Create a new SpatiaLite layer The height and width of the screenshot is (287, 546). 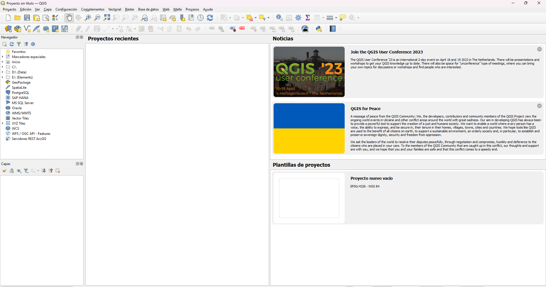pos(36,29)
